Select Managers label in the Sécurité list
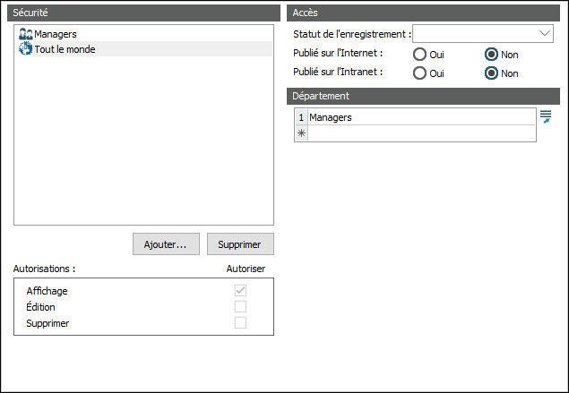569x393 pixels. 55,34
